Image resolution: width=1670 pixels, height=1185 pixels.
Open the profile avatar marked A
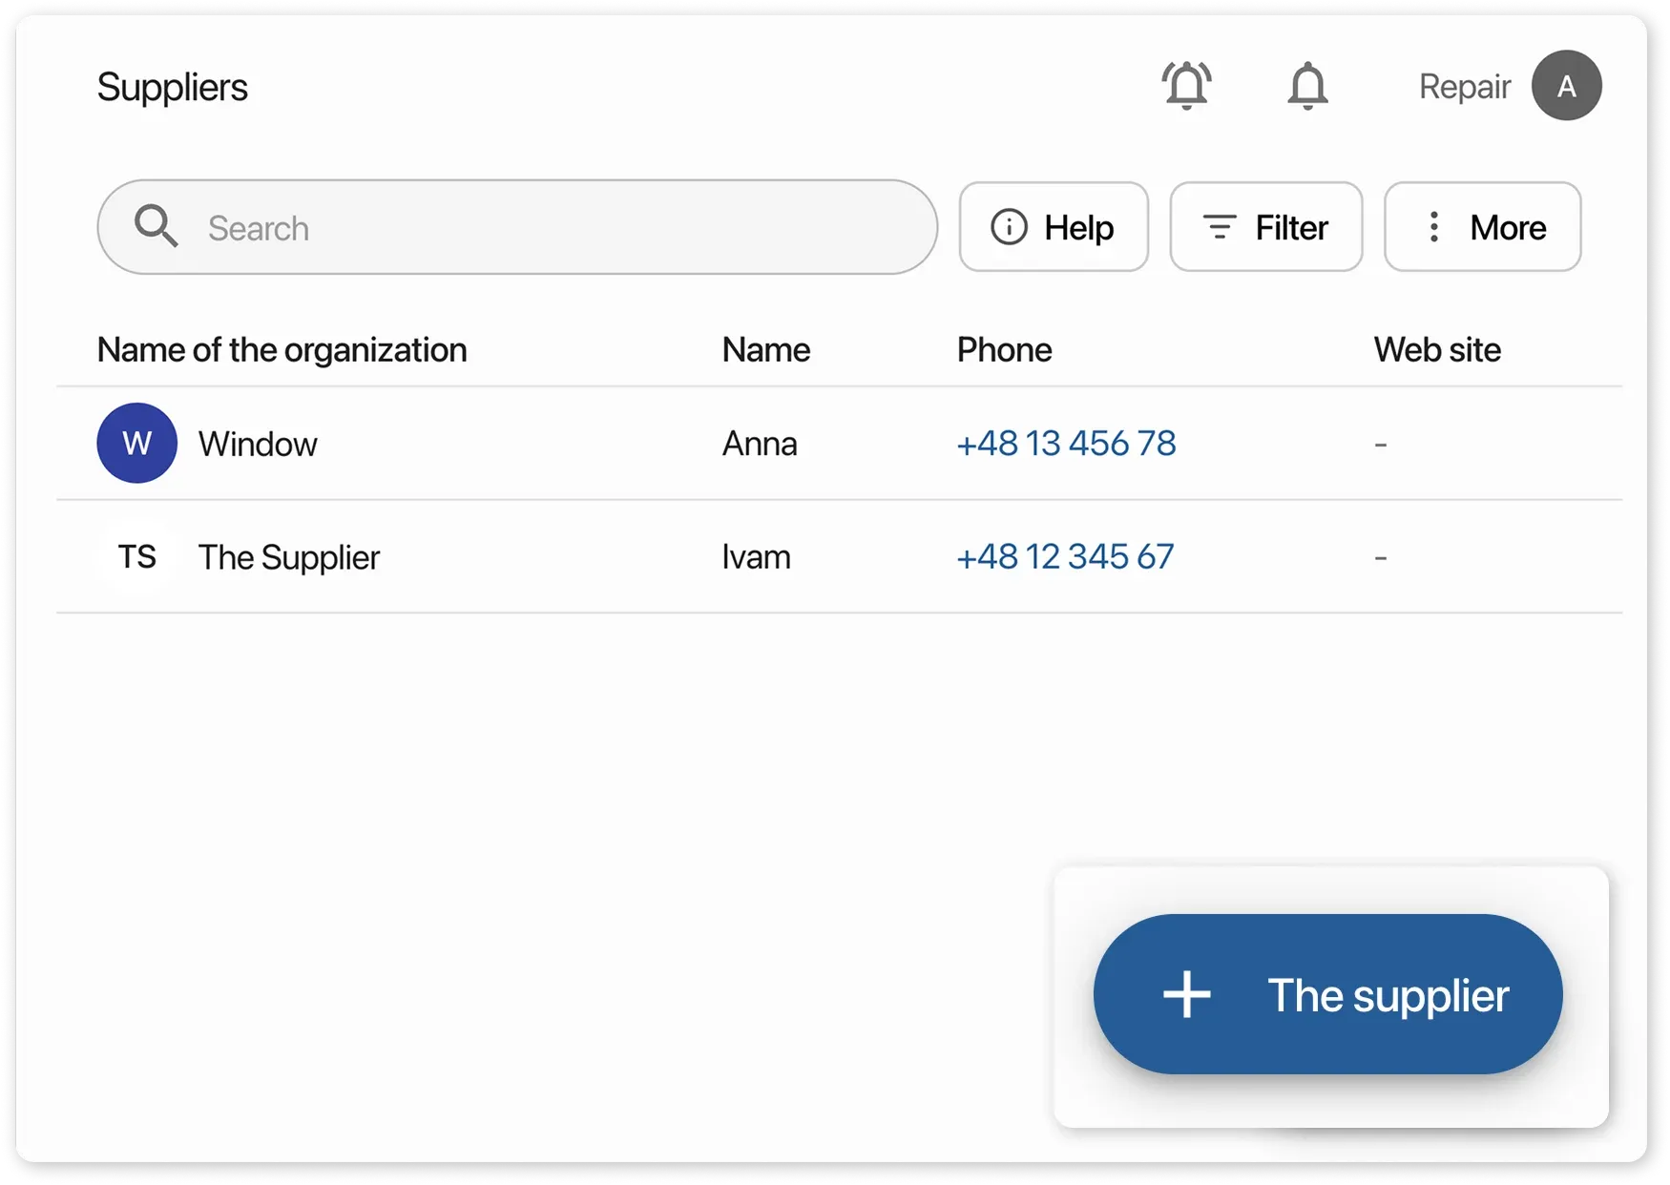[1566, 85]
